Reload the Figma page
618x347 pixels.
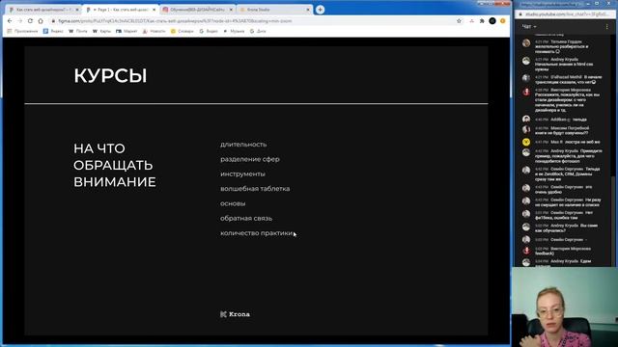coord(30,21)
